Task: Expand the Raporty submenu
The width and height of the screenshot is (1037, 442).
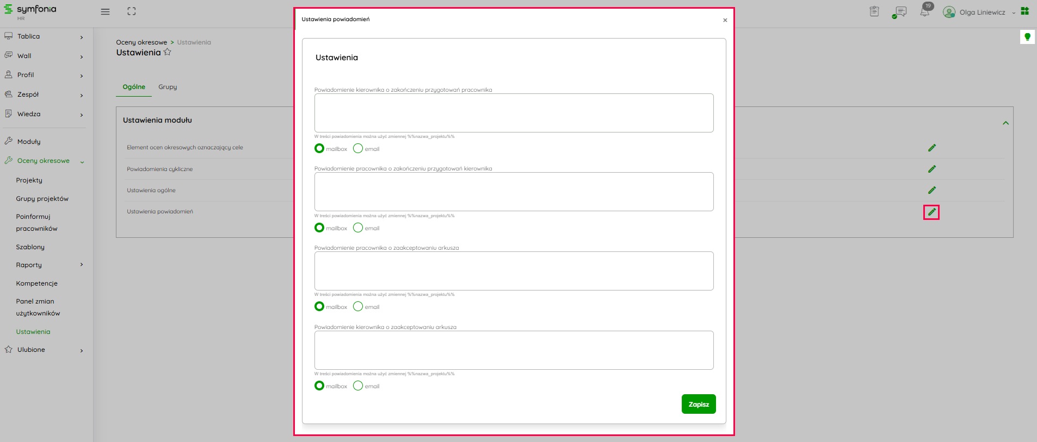Action: [x=82, y=265]
